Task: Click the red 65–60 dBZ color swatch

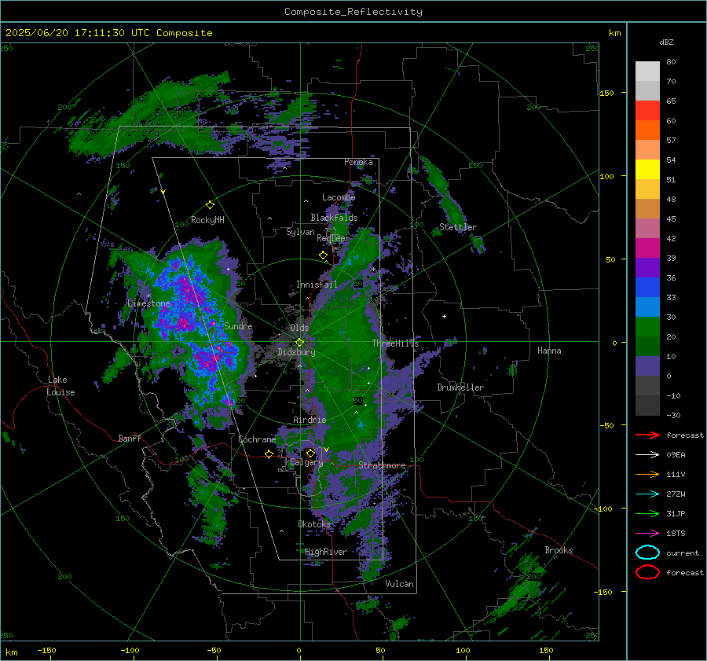Action: 647,111
